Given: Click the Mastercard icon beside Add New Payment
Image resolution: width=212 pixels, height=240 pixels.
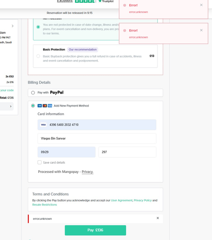Looking at the screenshot, I should click(45, 106).
